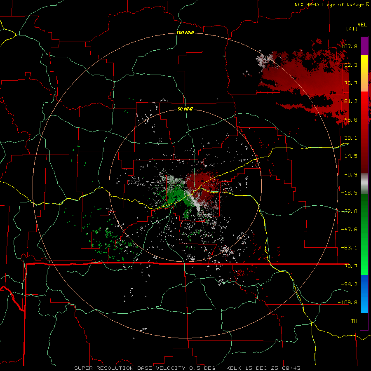Click the 14.5 velocity scale value
The height and width of the screenshot is (371, 371).
351,156
